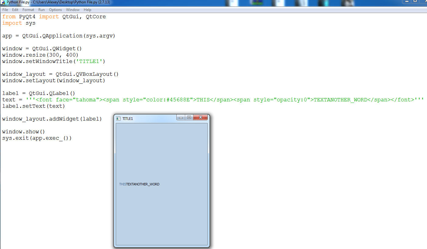Open the Help menu

coord(87,9)
